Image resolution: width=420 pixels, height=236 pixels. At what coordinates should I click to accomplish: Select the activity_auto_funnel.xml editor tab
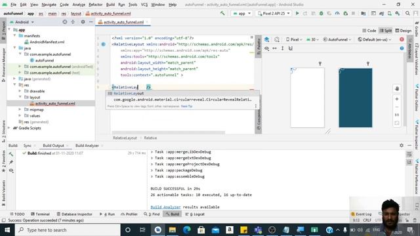point(123,22)
